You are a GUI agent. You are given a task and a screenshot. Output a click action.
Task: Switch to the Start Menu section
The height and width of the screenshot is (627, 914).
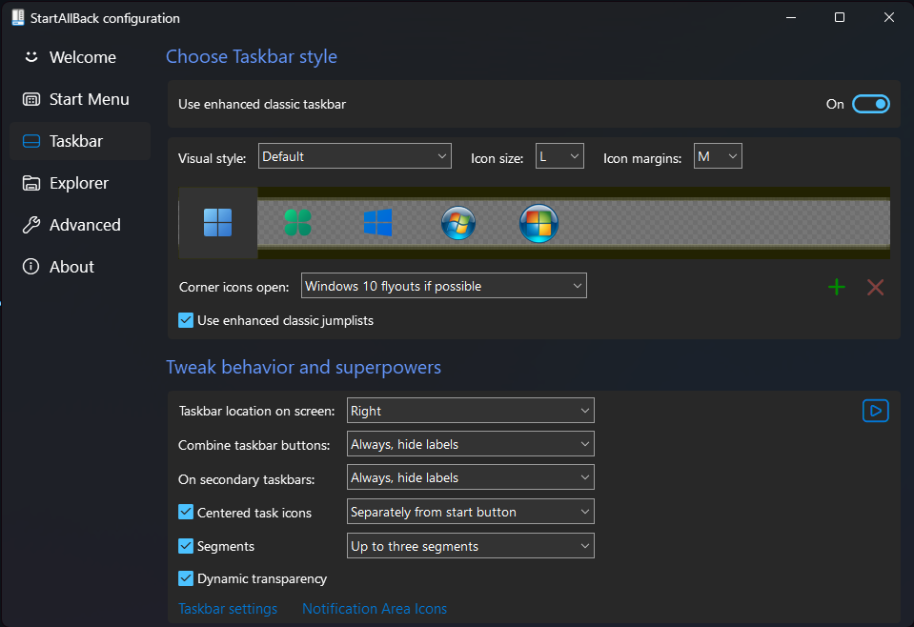(88, 99)
